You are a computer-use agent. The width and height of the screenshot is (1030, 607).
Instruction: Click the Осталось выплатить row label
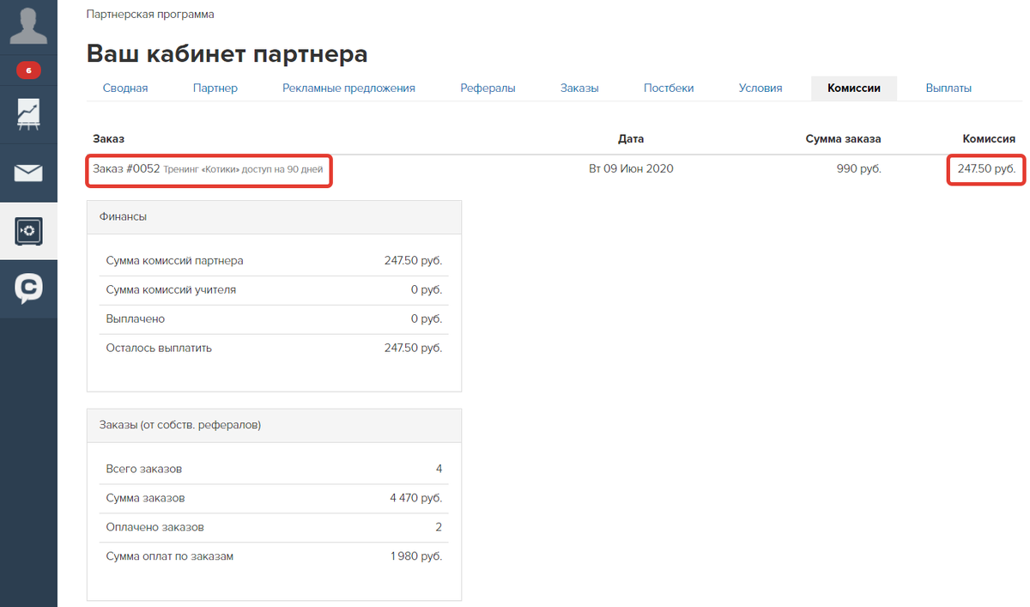pyautogui.click(x=159, y=349)
